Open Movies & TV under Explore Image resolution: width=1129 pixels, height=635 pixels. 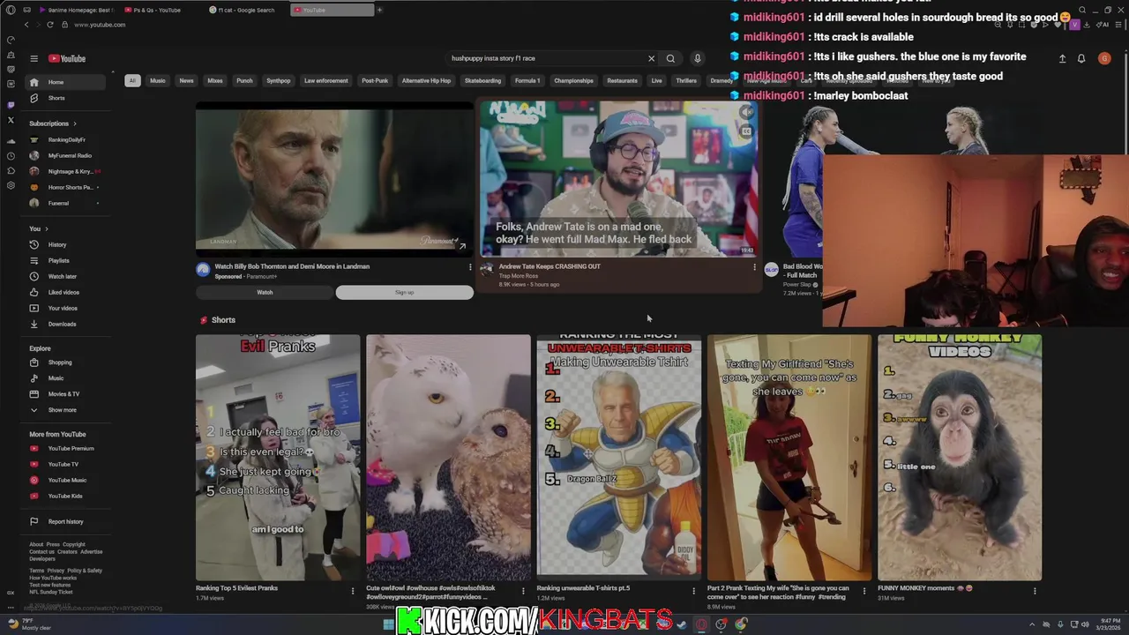(x=67, y=394)
